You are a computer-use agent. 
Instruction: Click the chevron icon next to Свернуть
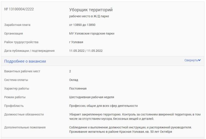pos(199,60)
